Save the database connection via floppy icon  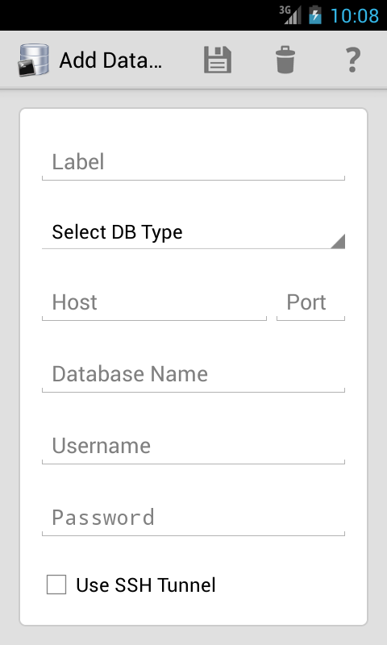pyautogui.click(x=218, y=60)
